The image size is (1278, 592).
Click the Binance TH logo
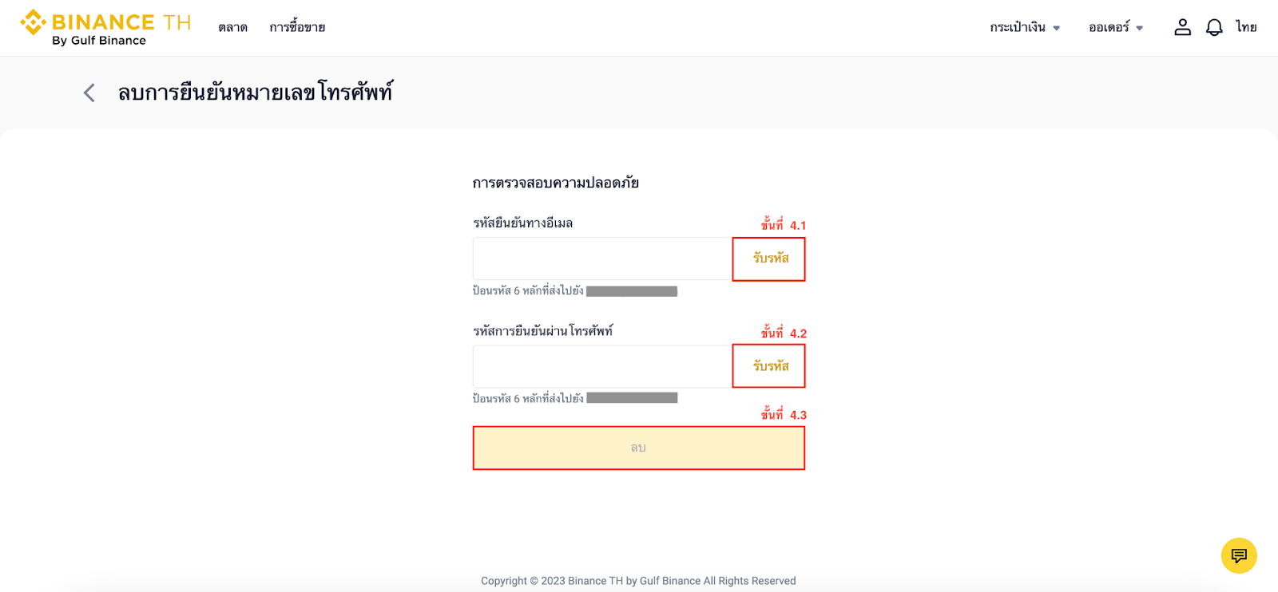tap(105, 27)
